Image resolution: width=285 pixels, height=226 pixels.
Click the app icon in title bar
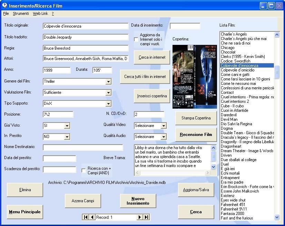tap(4, 6)
